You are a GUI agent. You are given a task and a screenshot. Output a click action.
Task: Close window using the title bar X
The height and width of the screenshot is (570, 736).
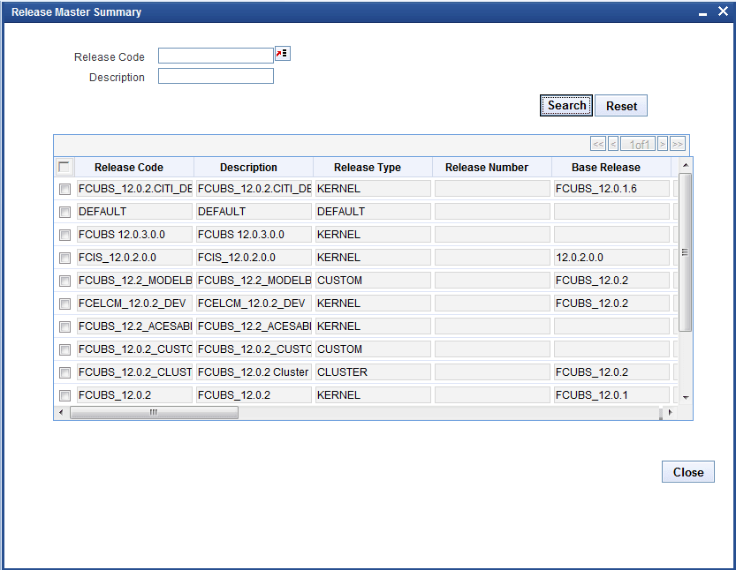coord(723,11)
